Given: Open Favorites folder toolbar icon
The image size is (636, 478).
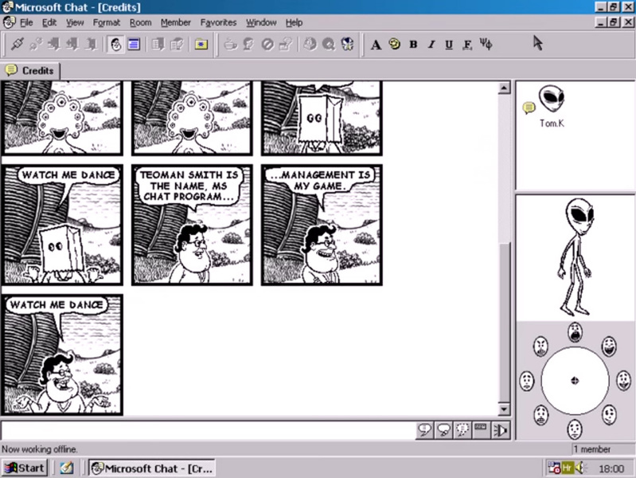Looking at the screenshot, I should [x=201, y=44].
